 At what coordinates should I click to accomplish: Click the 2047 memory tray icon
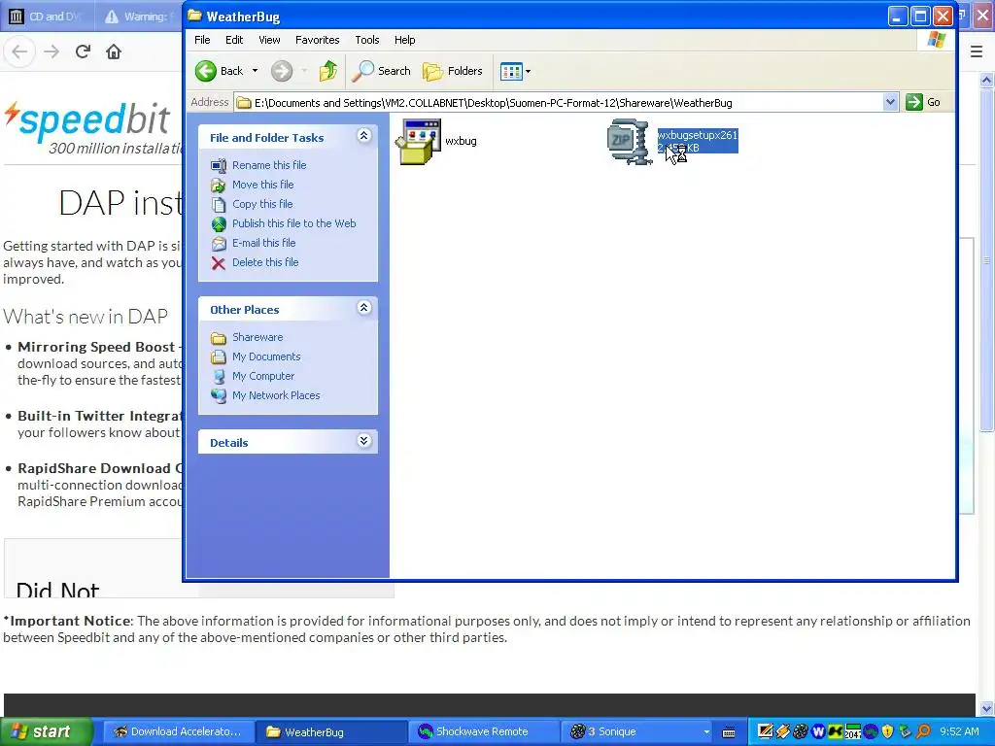point(853,731)
